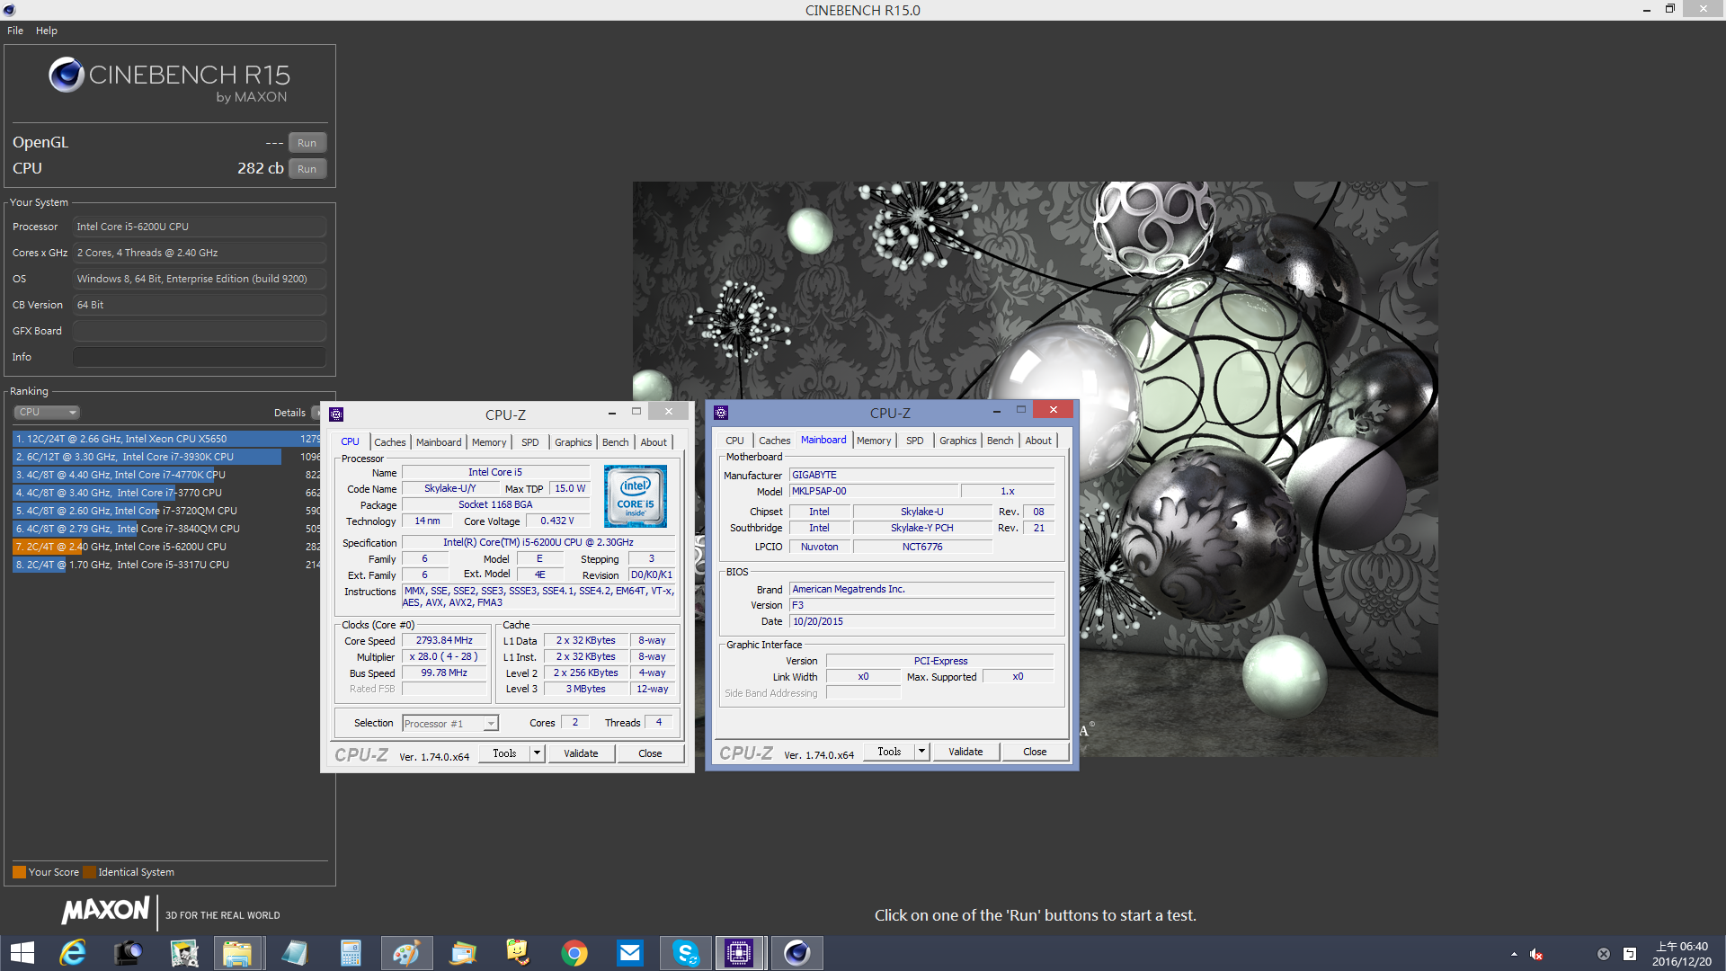Image resolution: width=1726 pixels, height=971 pixels.
Task: Click the Mainboard CPU-Z window title icon
Action: click(x=721, y=413)
